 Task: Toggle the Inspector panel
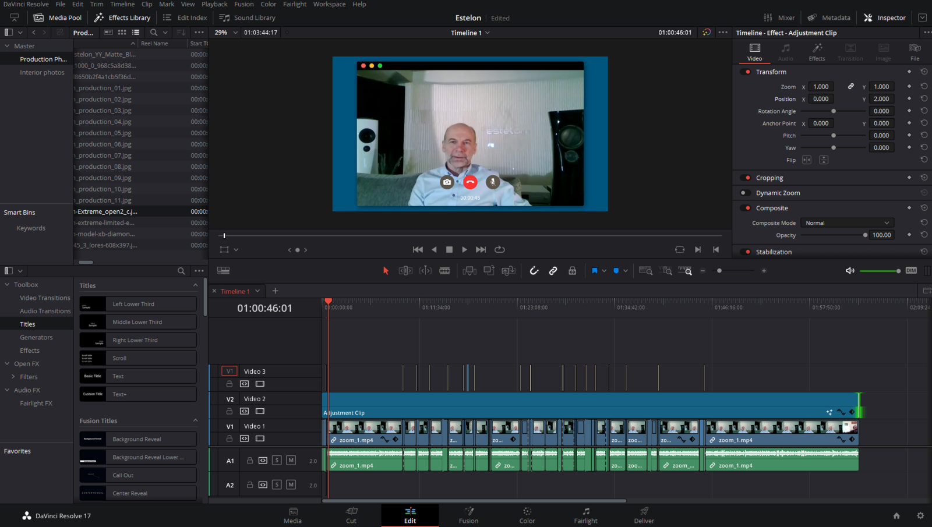[884, 17]
